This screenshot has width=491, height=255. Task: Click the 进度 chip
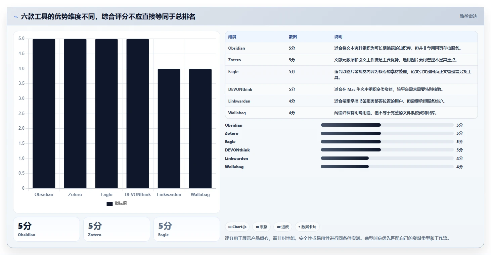[283, 227]
